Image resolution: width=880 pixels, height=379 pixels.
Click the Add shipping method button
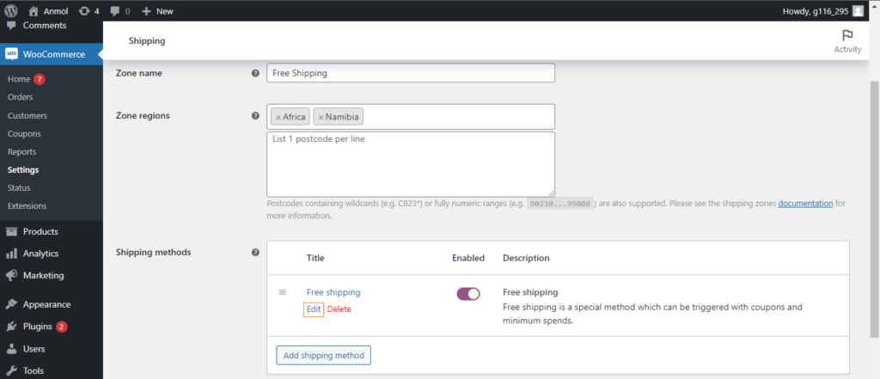323,356
